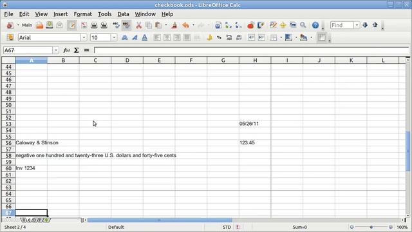The image size is (412, 232).
Task: Run spelling check icon
Action: pos(116,25)
